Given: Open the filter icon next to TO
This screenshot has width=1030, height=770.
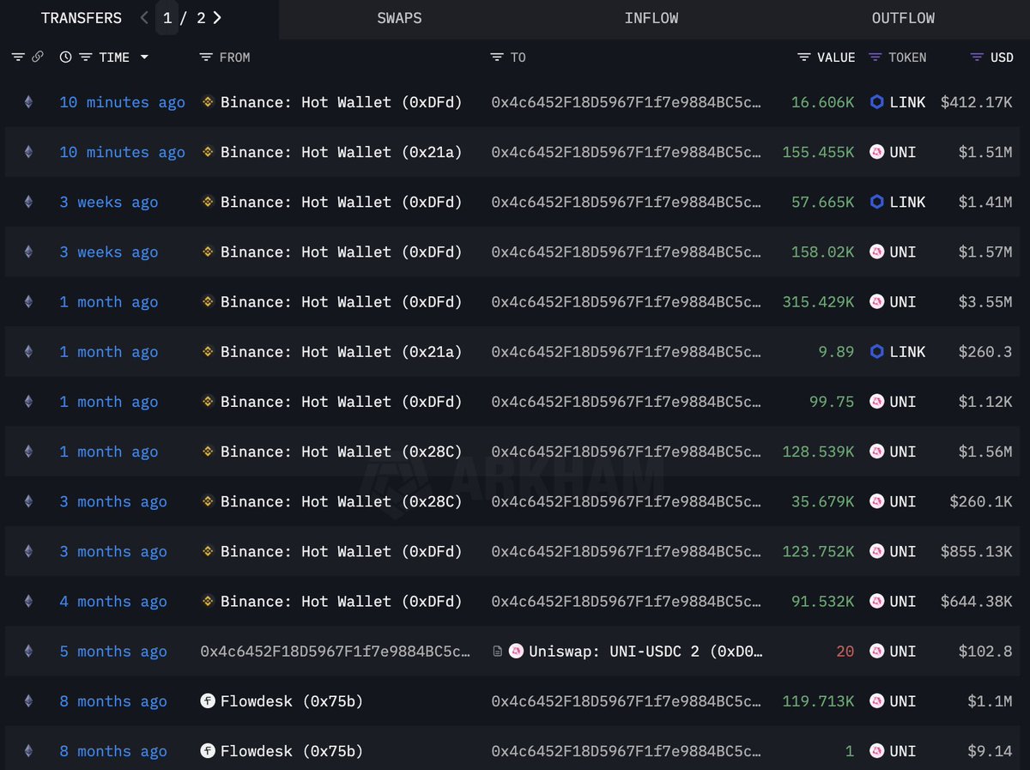Looking at the screenshot, I should [497, 58].
